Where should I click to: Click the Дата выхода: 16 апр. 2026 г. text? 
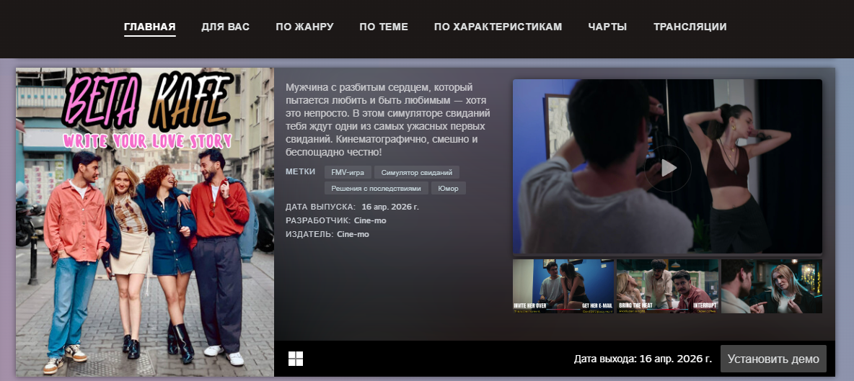click(x=643, y=359)
